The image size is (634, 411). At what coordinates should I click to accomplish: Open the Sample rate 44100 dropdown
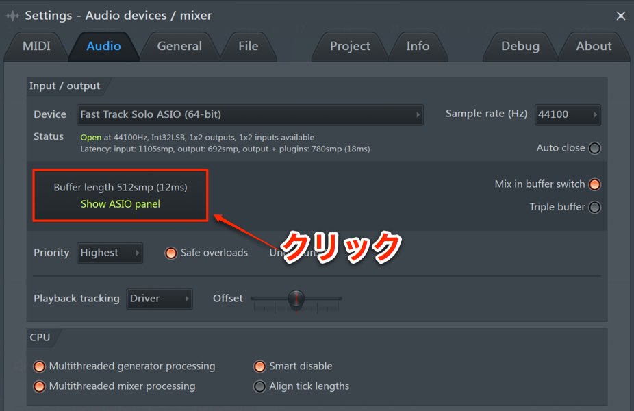[x=568, y=115]
